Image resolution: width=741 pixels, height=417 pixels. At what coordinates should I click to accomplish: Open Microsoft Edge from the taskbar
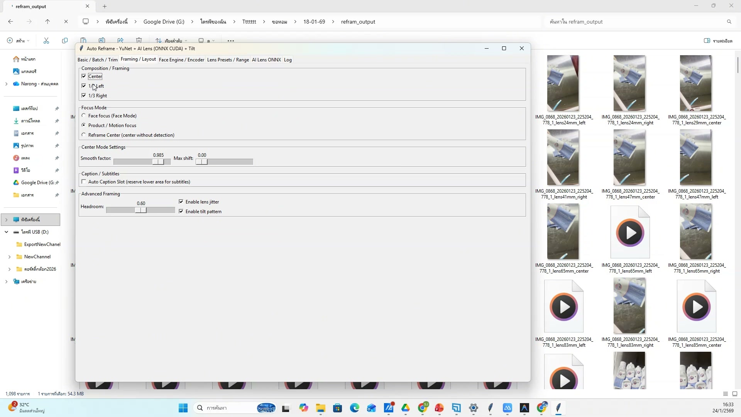(x=354, y=408)
